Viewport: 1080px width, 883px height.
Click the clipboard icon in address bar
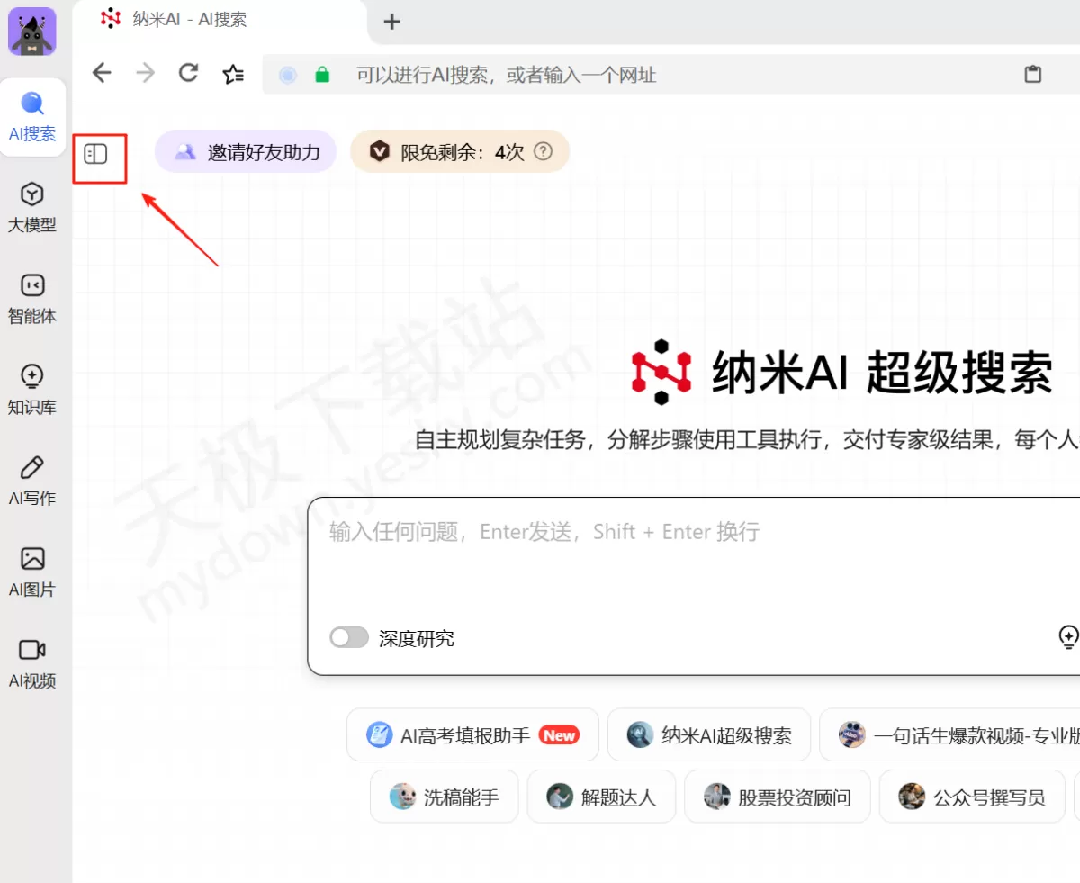pyautogui.click(x=1033, y=75)
